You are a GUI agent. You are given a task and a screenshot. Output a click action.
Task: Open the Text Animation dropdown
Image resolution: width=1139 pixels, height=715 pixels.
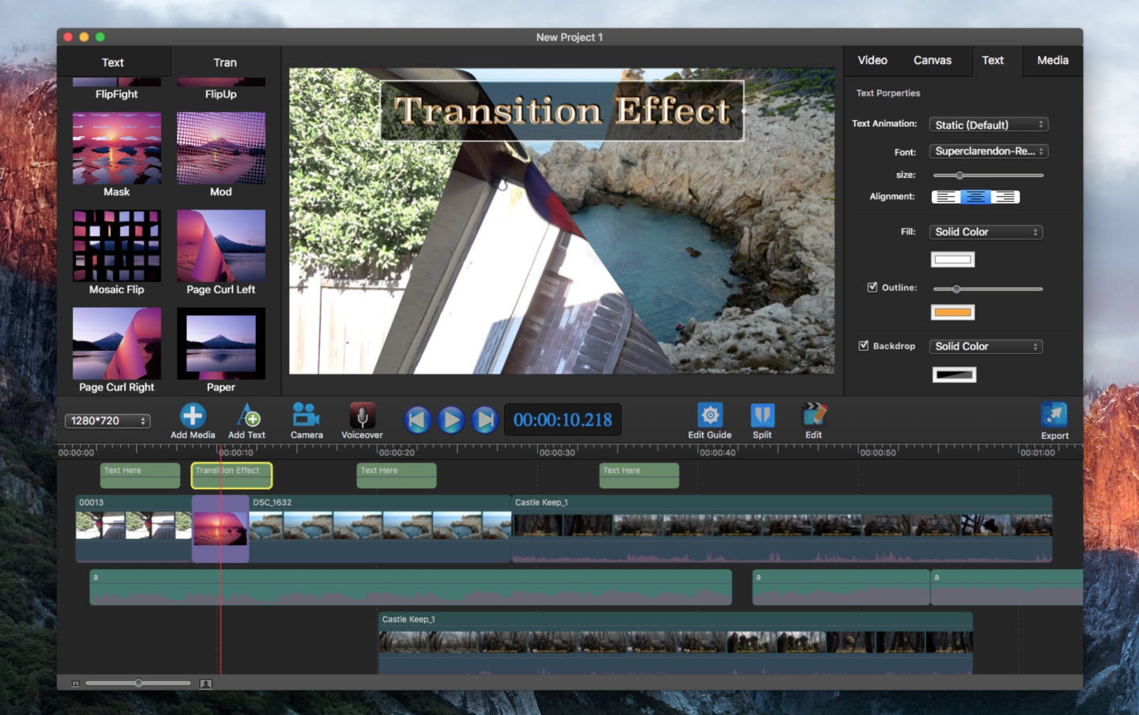pyautogui.click(x=988, y=125)
